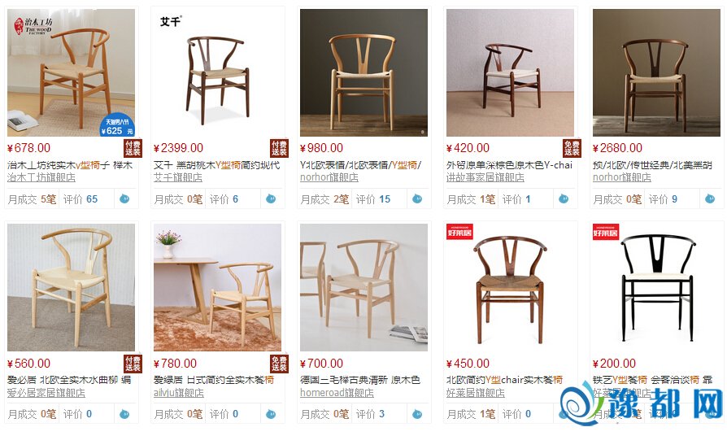Click the chat icon under the ¥2399.00 chair
Screen dimensions: 727x436
271,199
